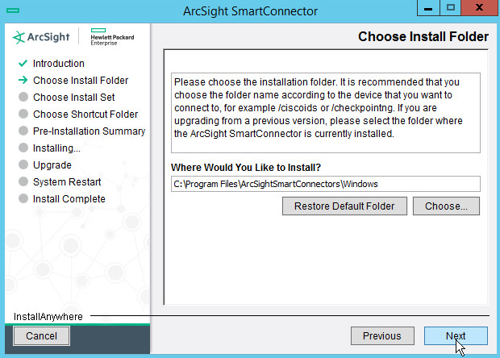Click the arrow icon beside Choose Install Folder
This screenshot has height=358, width=500.
tap(22, 81)
